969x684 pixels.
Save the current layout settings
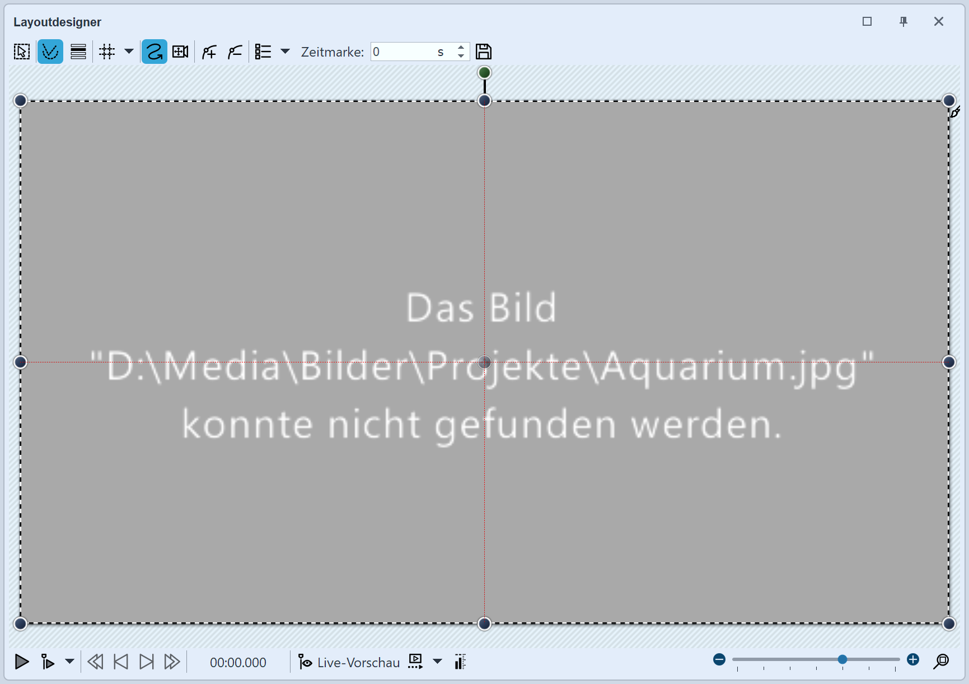pos(484,52)
